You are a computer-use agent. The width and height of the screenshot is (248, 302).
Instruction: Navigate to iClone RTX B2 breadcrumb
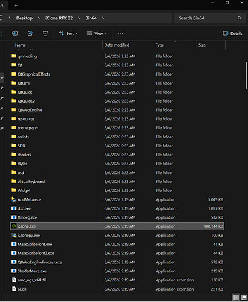[x=59, y=18]
